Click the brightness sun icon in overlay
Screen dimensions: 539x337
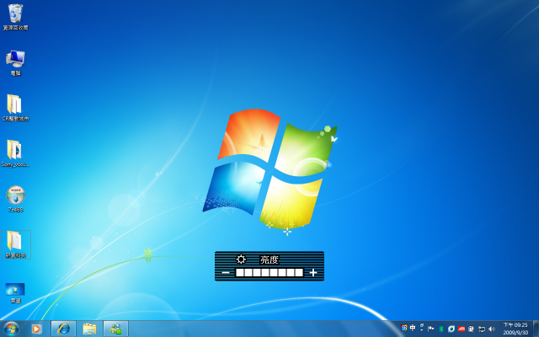(241, 259)
